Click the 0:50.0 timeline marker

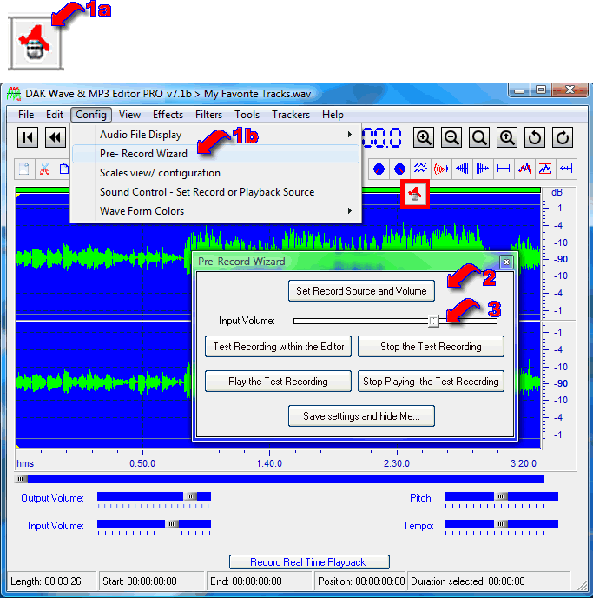142,463
